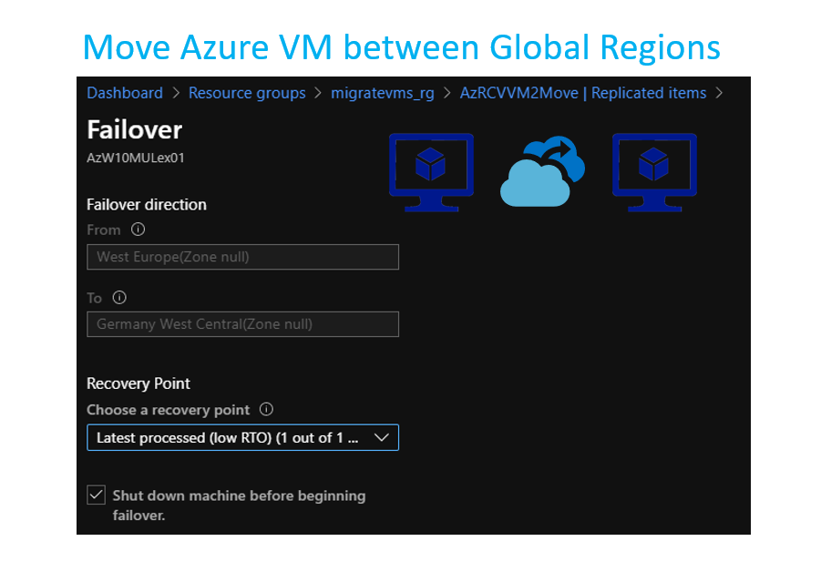Click info icon next to To
821x572 pixels.
(119, 297)
